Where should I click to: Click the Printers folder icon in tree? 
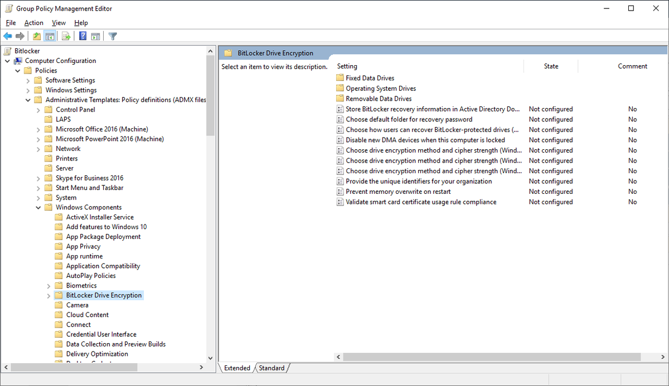tap(48, 158)
